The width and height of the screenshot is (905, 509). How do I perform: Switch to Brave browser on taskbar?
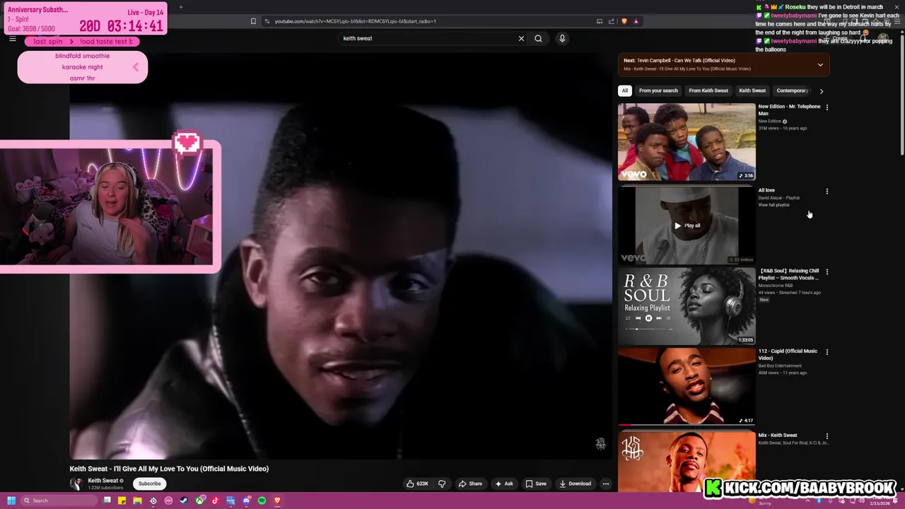tap(277, 501)
